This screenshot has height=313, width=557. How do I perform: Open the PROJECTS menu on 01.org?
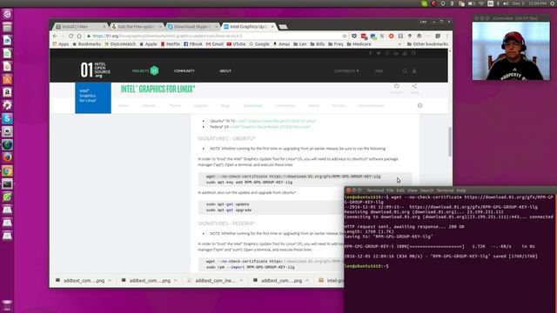[145, 70]
